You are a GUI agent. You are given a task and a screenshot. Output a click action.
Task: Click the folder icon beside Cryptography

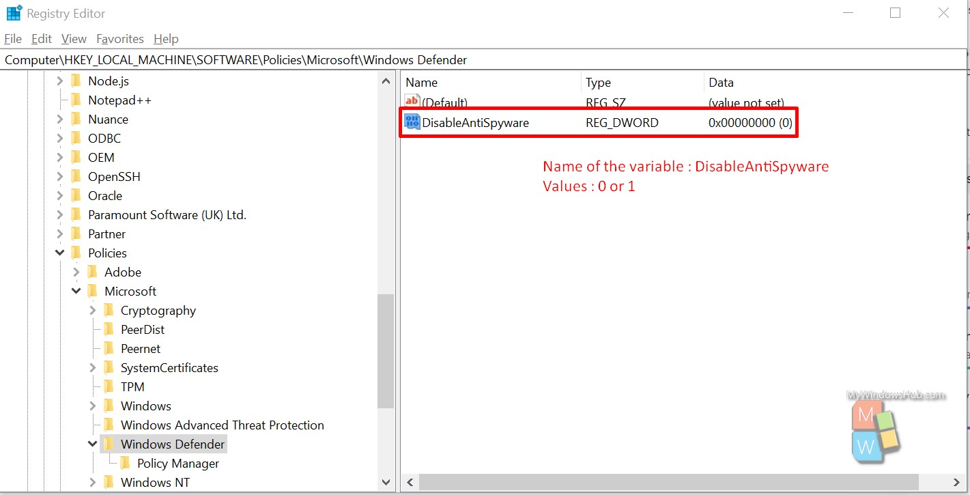pos(109,310)
